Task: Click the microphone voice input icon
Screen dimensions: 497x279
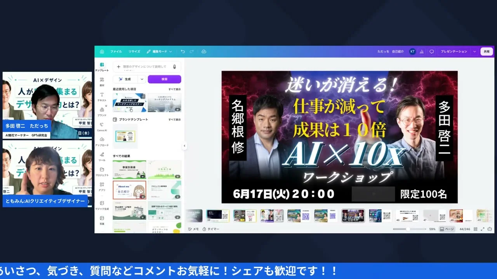Action: pos(174,67)
